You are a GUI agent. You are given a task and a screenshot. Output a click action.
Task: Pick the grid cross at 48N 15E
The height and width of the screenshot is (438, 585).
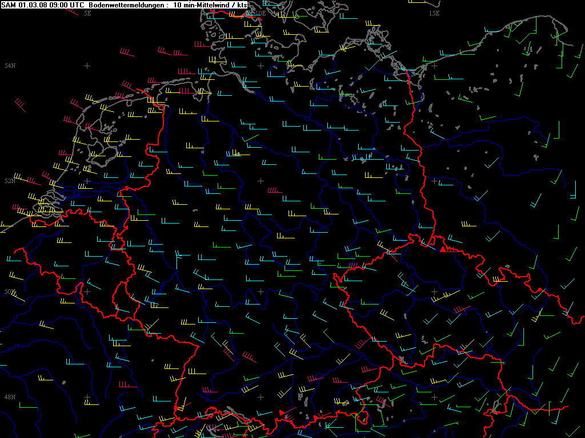[x=434, y=397]
